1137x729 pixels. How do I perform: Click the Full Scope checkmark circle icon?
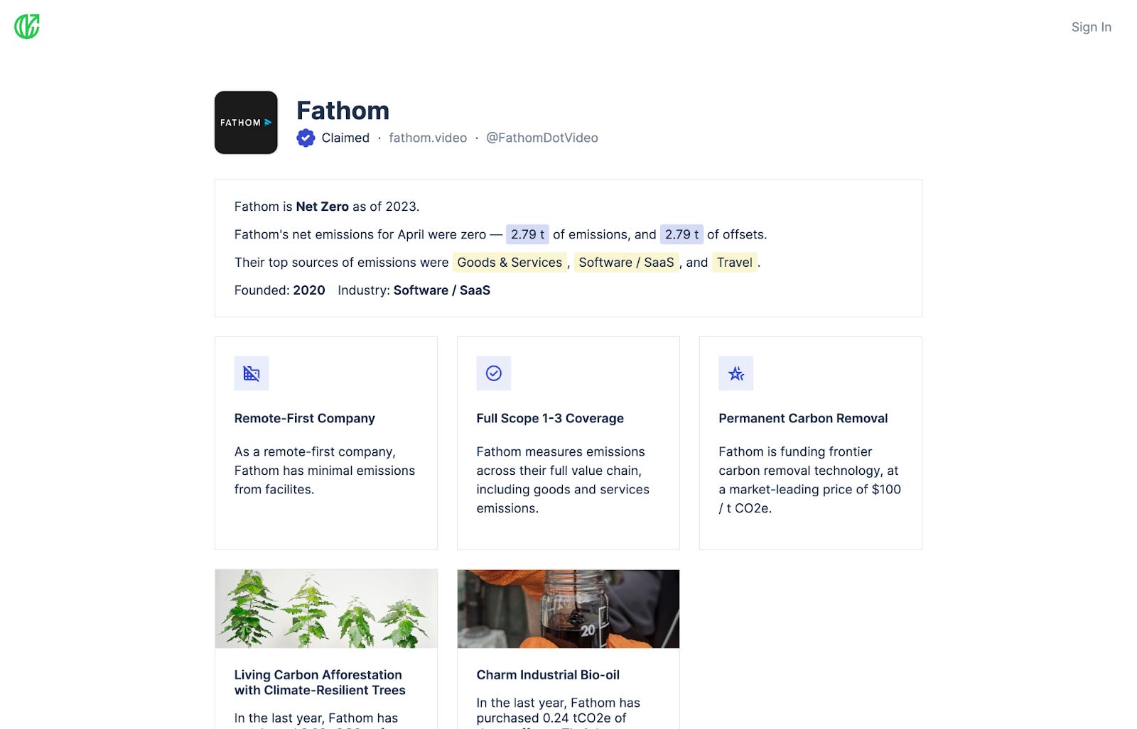(494, 373)
